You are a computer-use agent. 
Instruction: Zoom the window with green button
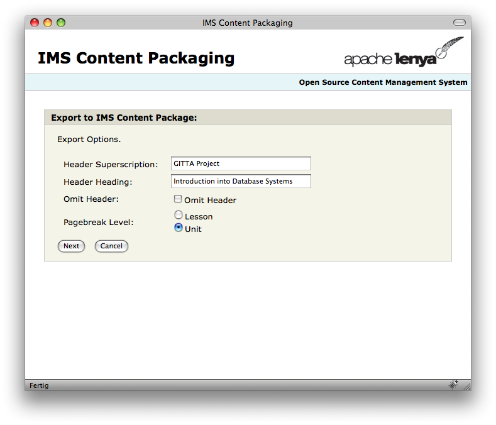coord(61,23)
